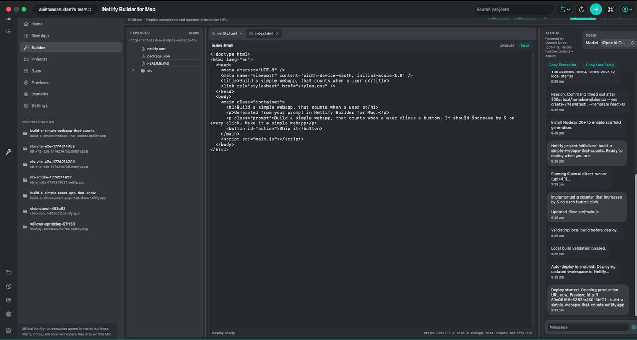The height and width of the screenshot is (340, 637).
Task: Click the Domains globe icon in sidebar
Action: click(x=26, y=94)
